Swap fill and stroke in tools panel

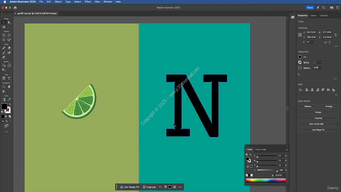[10, 105]
